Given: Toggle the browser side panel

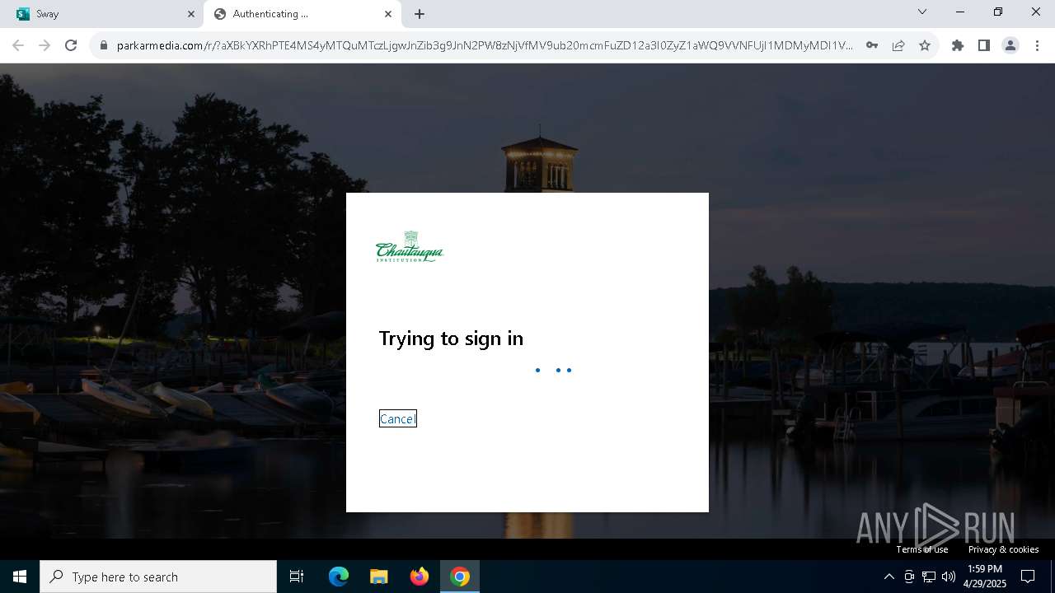Looking at the screenshot, I should [984, 45].
